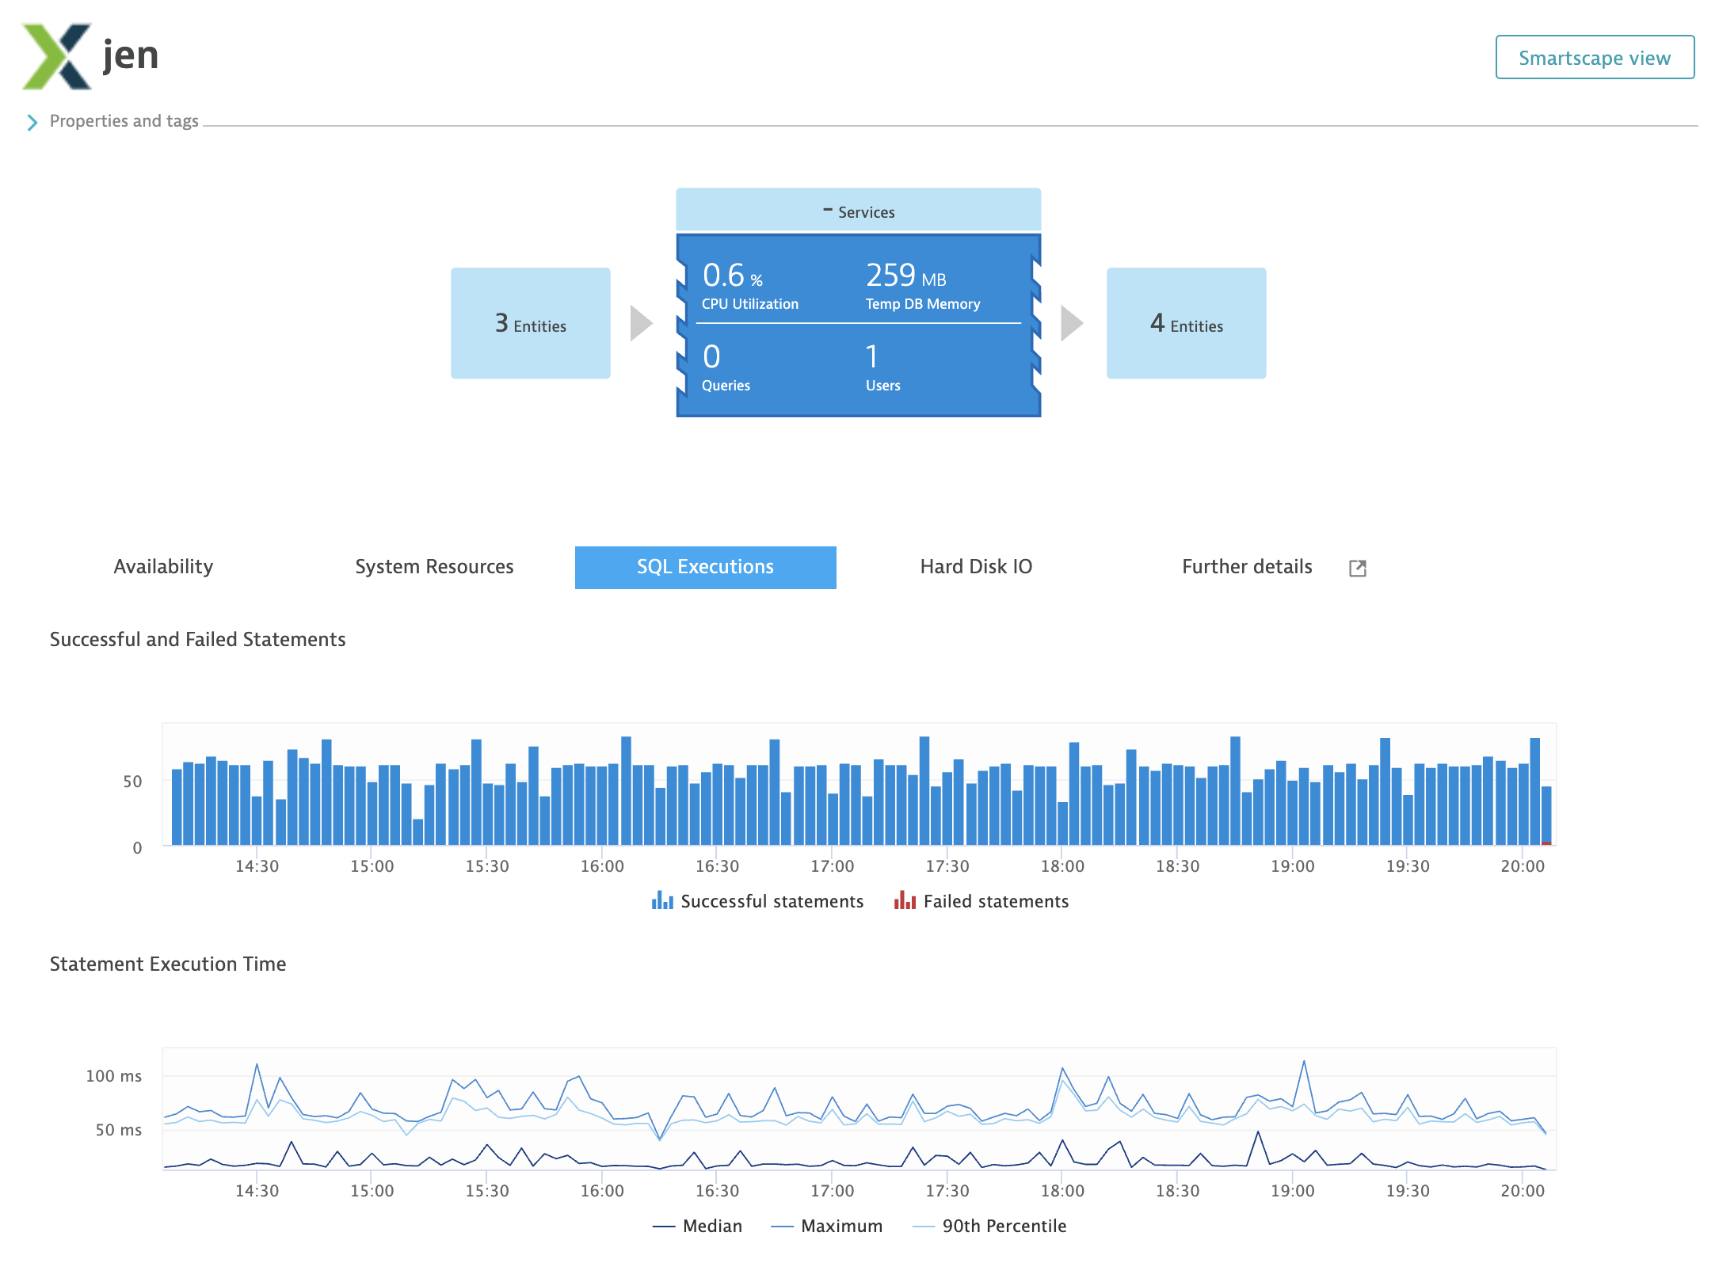The width and height of the screenshot is (1719, 1278).
Task: Click the 4 Entities box
Action: (x=1186, y=323)
